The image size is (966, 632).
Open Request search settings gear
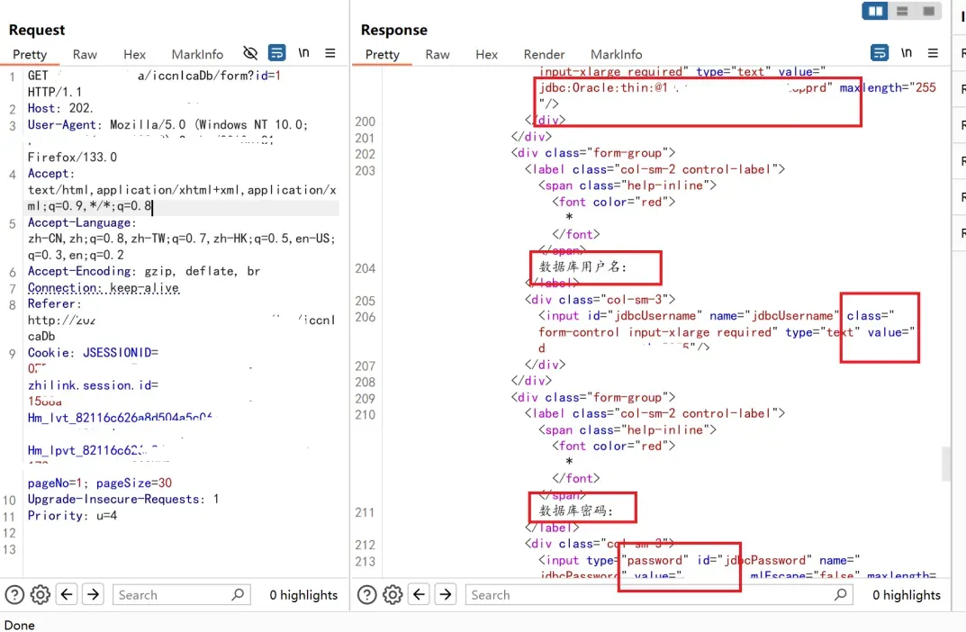click(x=40, y=594)
